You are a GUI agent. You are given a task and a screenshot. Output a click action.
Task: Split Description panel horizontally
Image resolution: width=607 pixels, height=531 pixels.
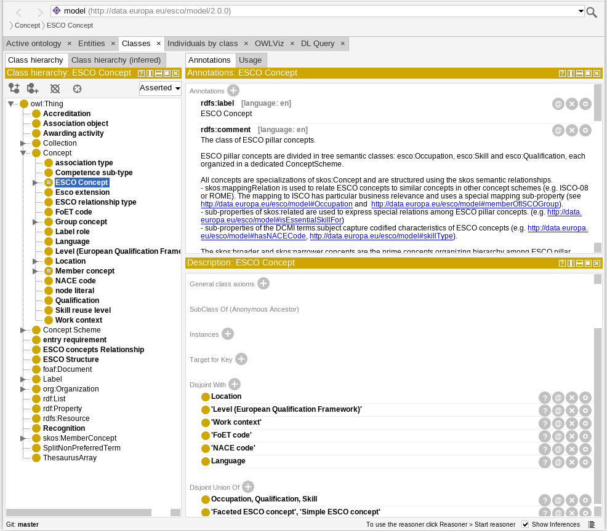(579, 263)
